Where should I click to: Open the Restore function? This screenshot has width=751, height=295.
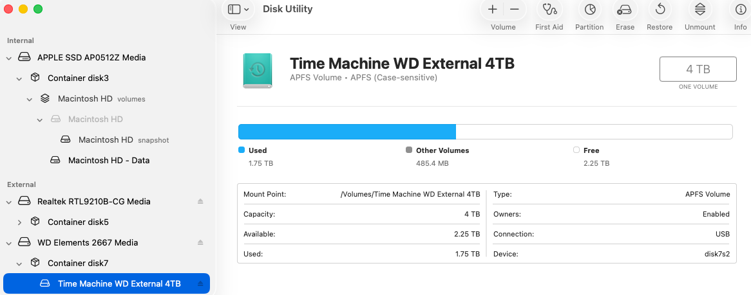pos(660,9)
